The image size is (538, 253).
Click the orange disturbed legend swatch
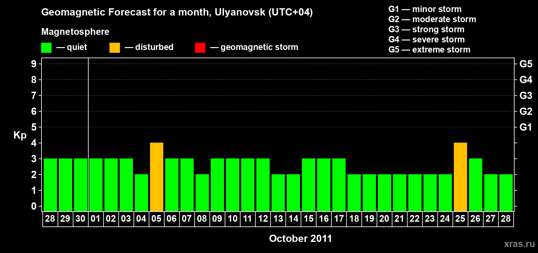[x=115, y=48]
